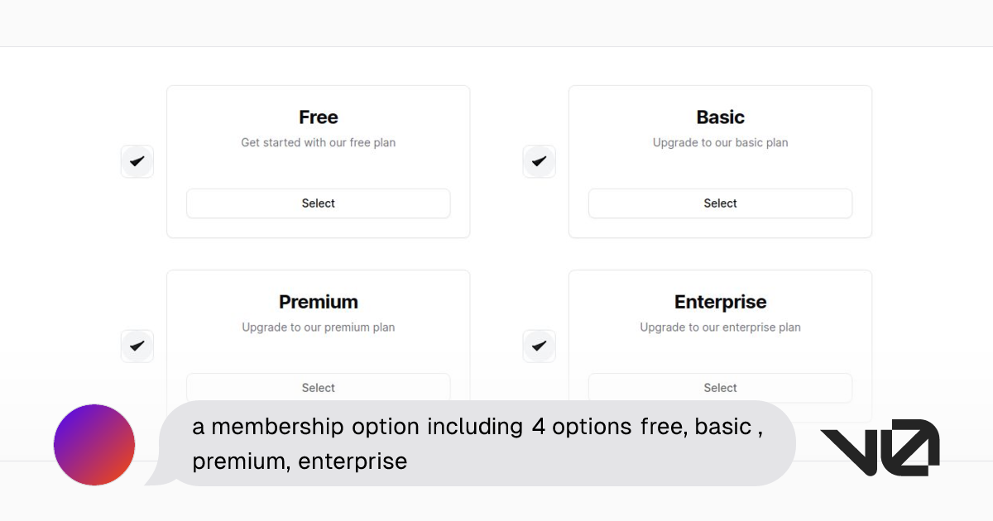
Task: Click the text under the Free title
Action: pos(318,142)
